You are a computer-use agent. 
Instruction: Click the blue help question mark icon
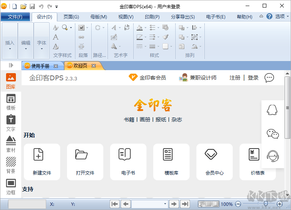click(x=269, y=17)
